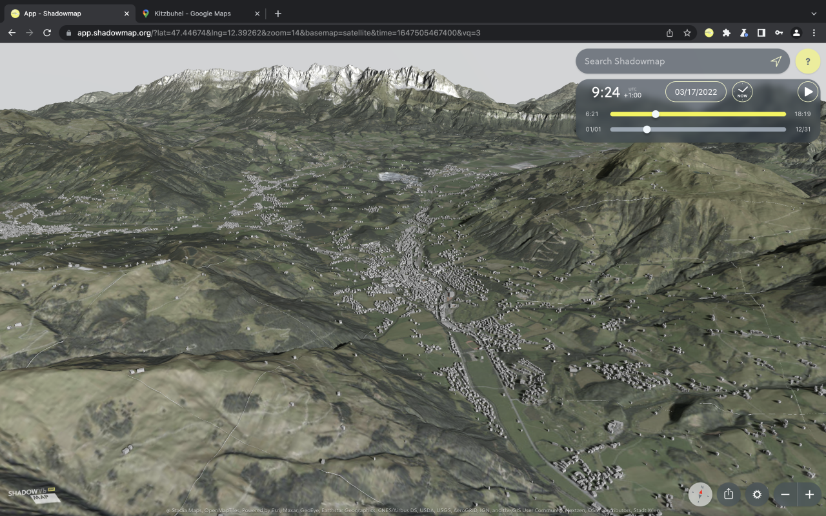
Task: Click the time of day slider handle
Action: pyautogui.click(x=656, y=114)
